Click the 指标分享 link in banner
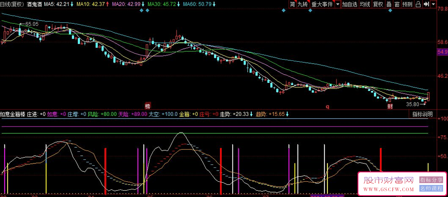This screenshot has width=448, height=197. tap(431, 180)
